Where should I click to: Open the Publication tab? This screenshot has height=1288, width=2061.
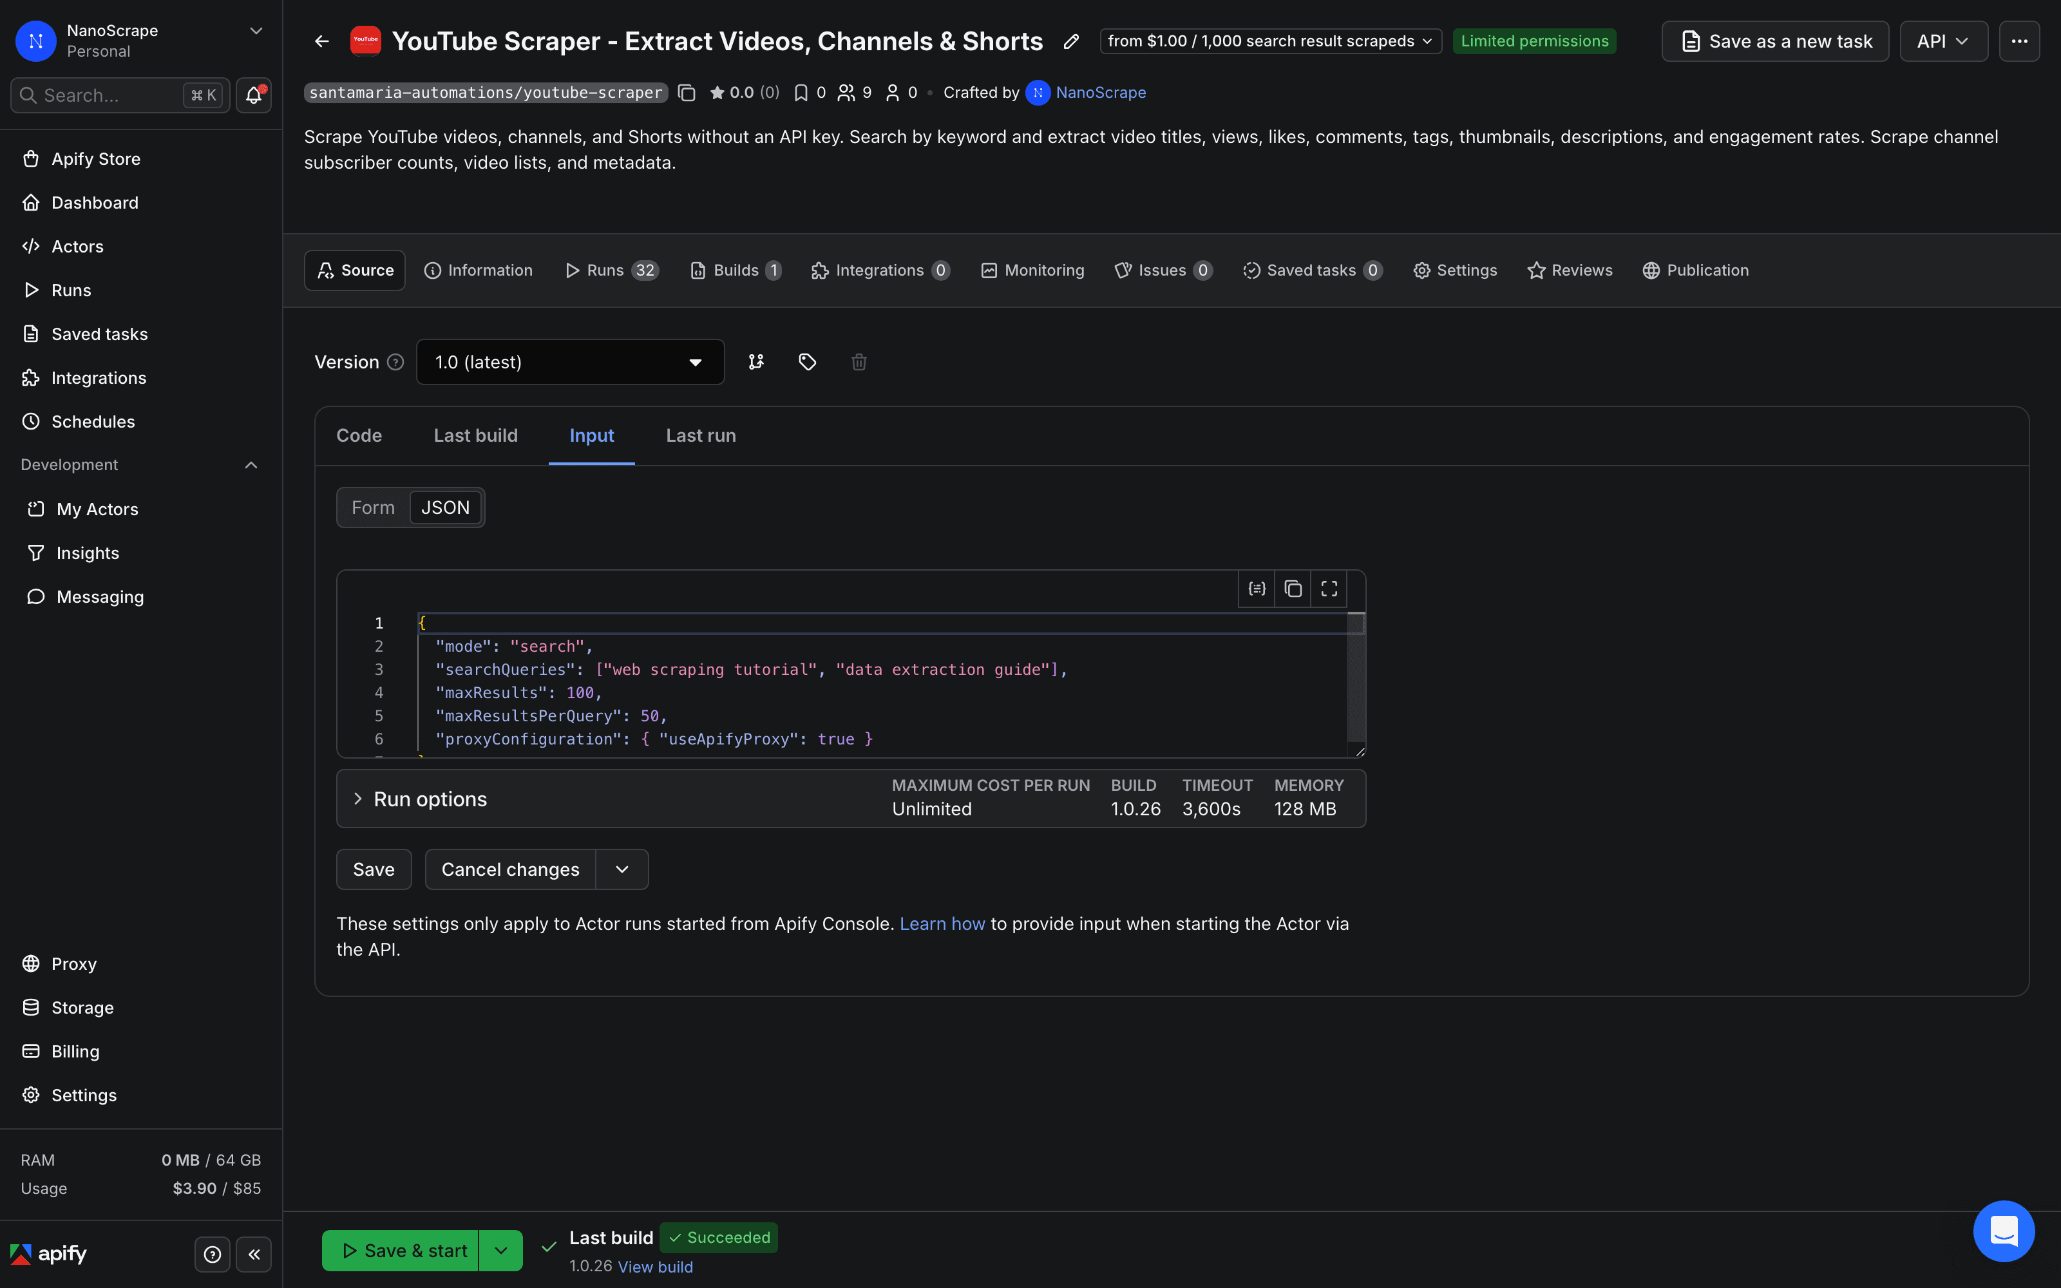(x=1696, y=270)
